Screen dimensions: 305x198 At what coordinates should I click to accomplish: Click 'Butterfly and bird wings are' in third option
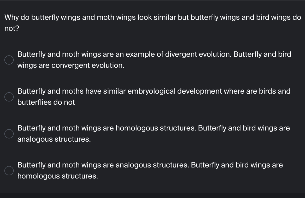(x=244, y=128)
